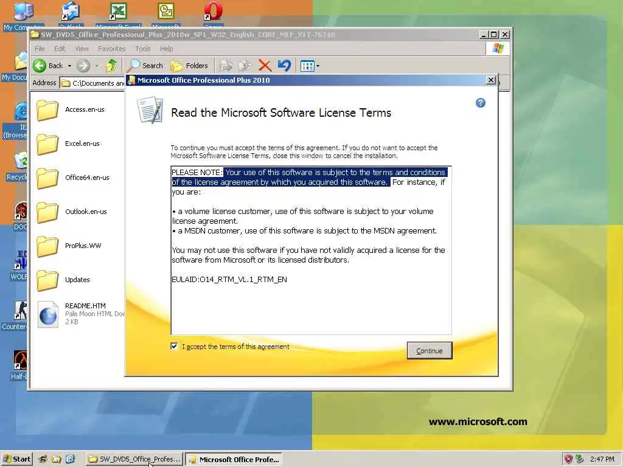
Task: Select the README.HTM file icon
Action: click(x=47, y=314)
